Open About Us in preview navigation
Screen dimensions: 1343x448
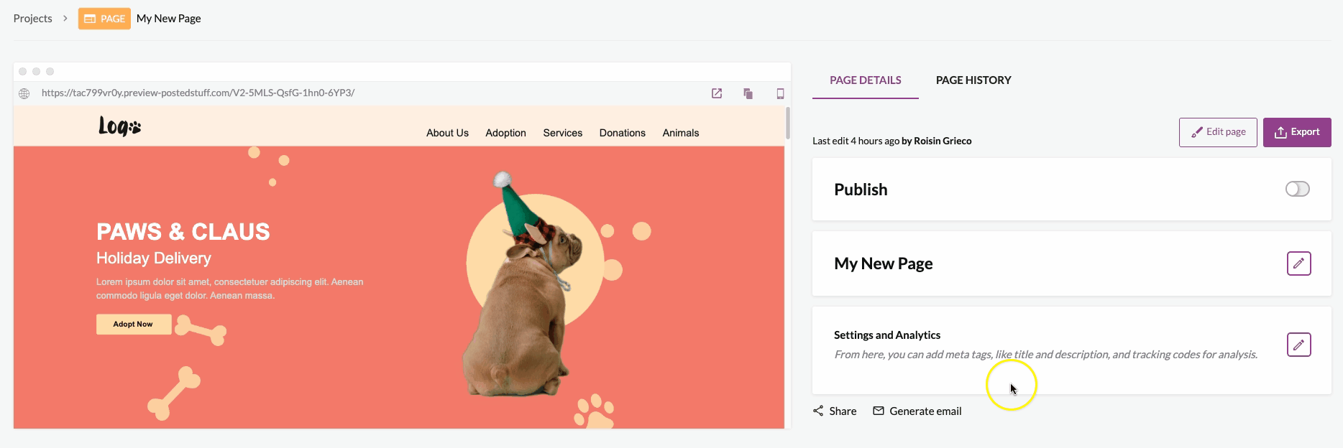[x=447, y=133]
